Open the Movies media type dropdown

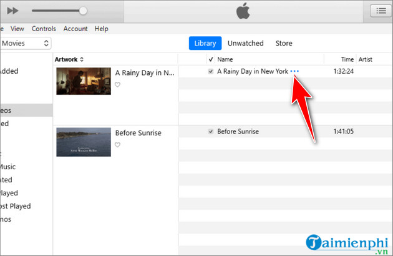[25, 43]
